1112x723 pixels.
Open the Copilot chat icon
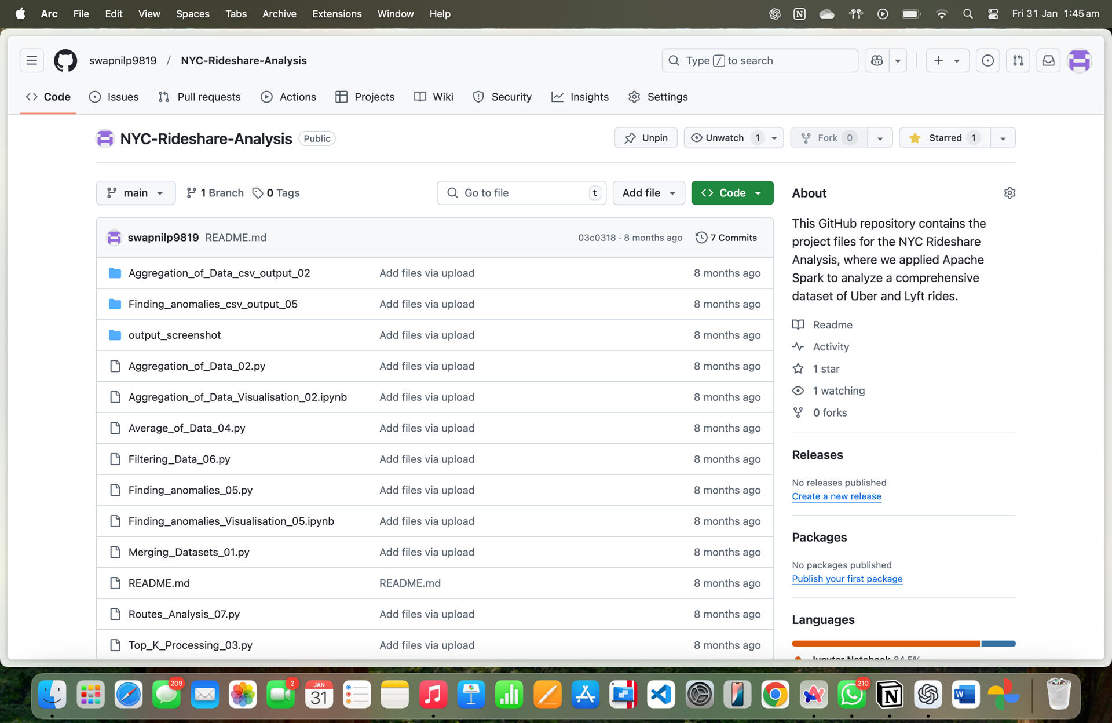[877, 60]
